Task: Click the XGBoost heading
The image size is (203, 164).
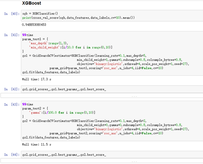Action: pos(31,3)
